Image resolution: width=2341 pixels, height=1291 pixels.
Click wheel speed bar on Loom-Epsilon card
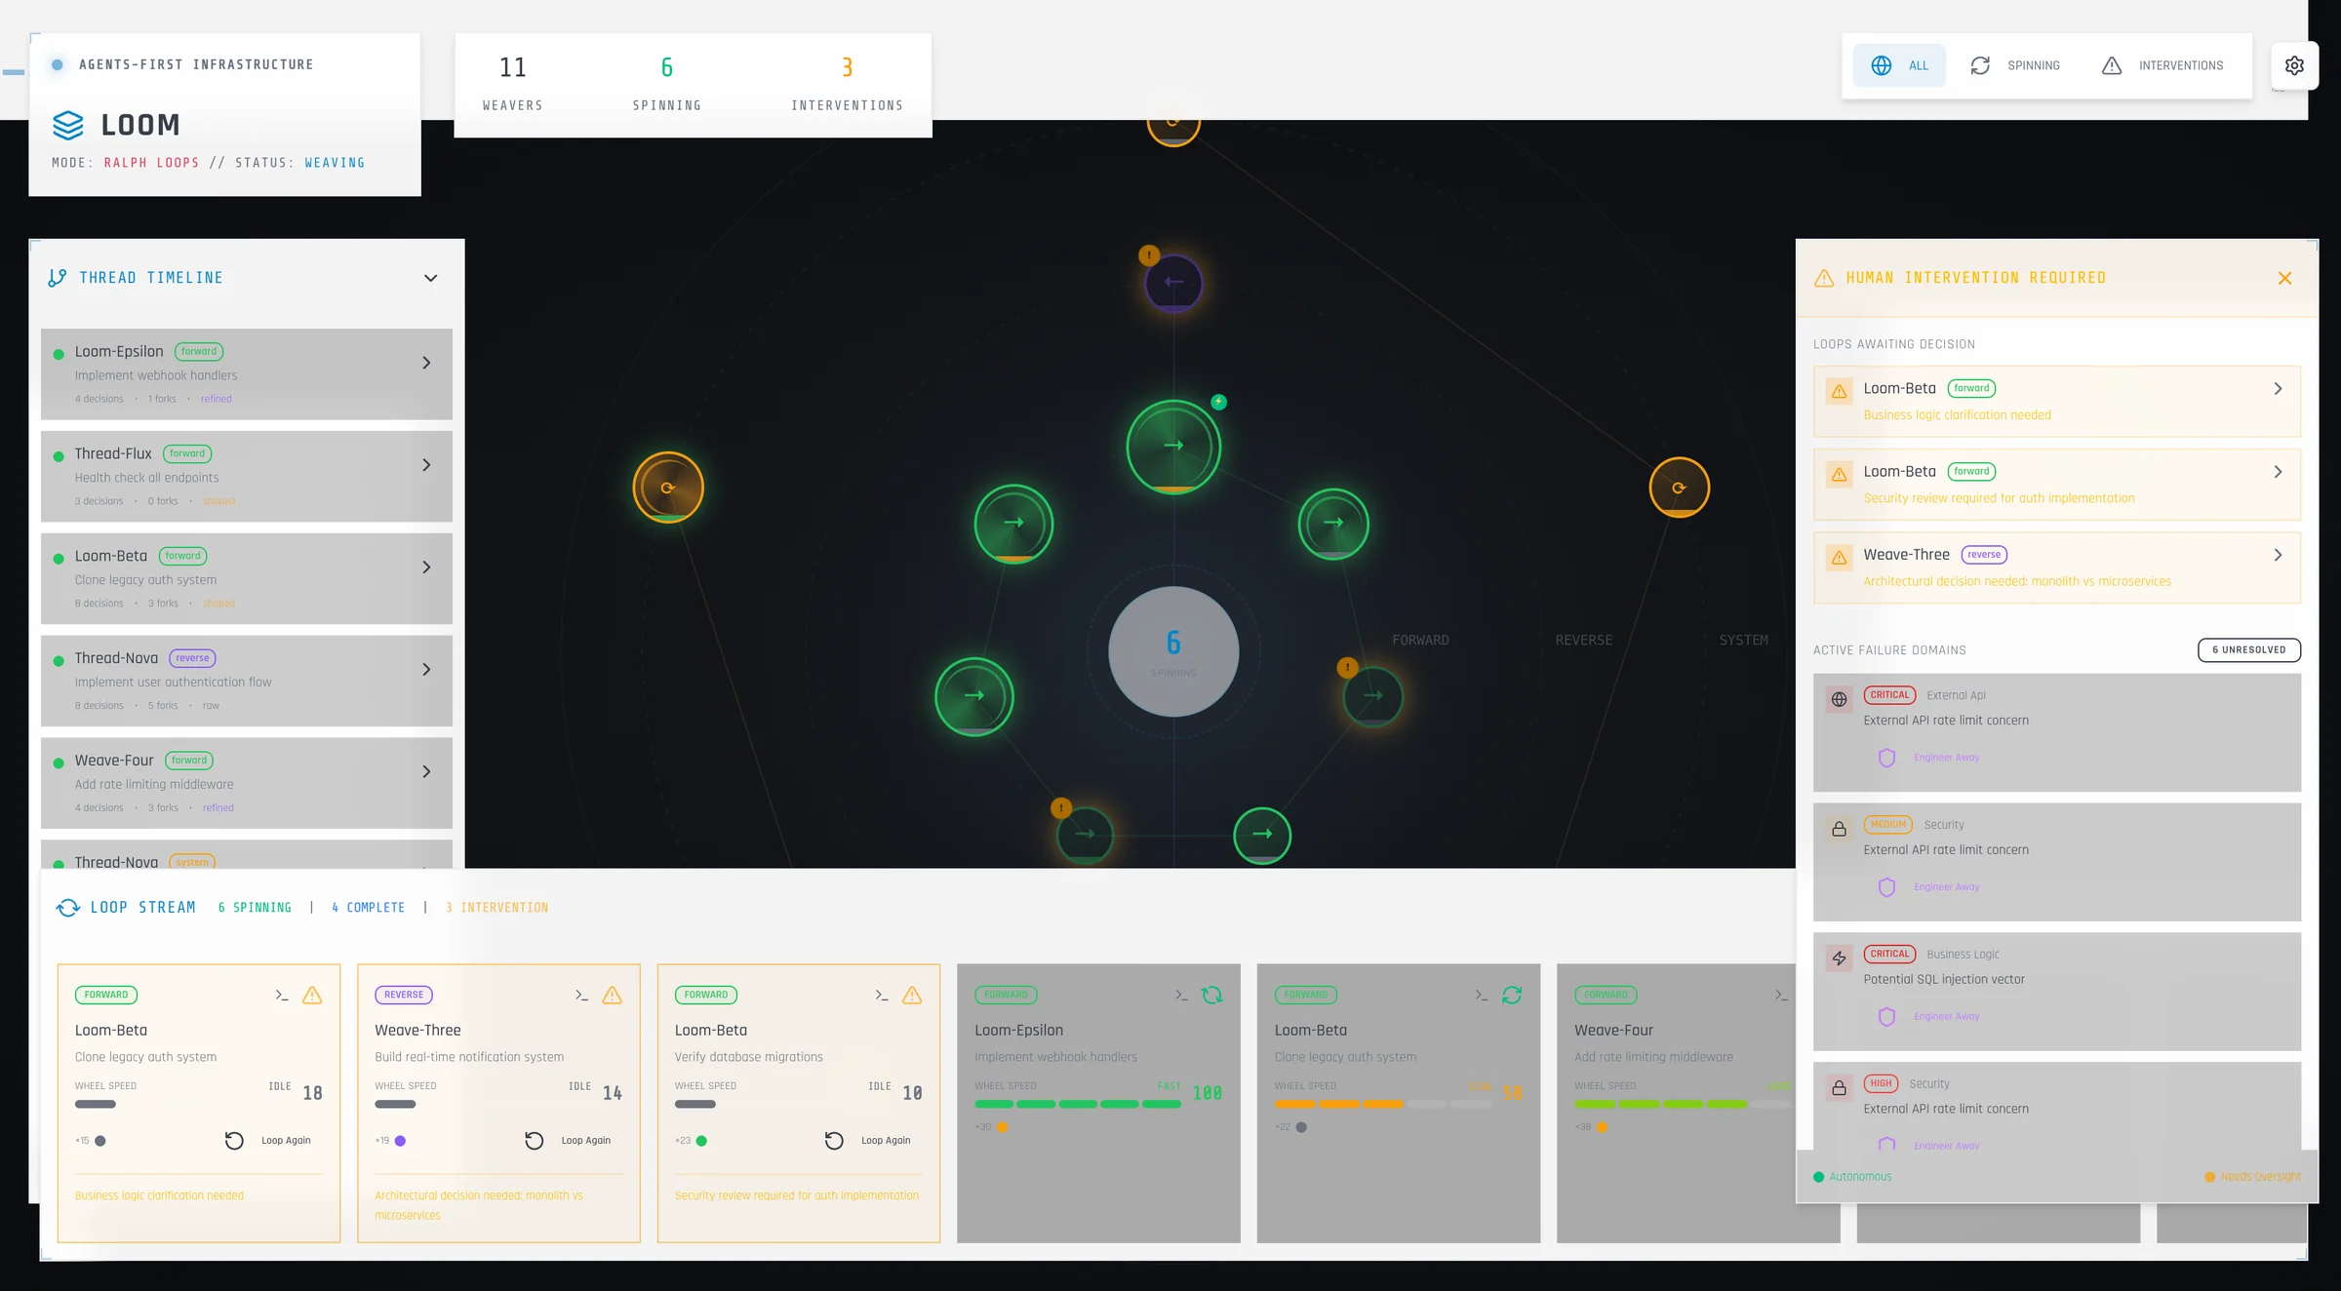[1078, 1105]
